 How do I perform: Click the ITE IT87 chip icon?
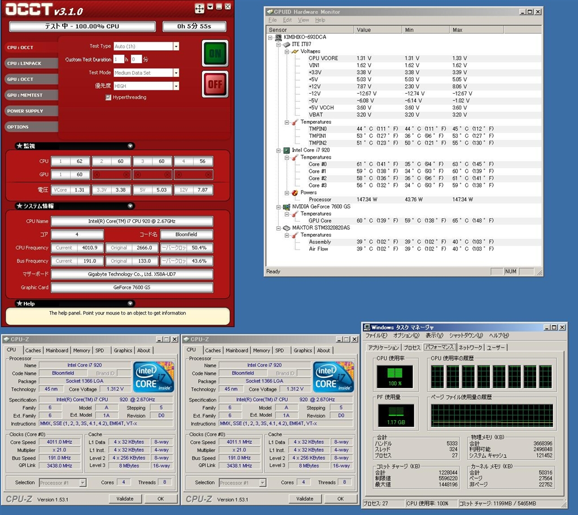click(286, 44)
